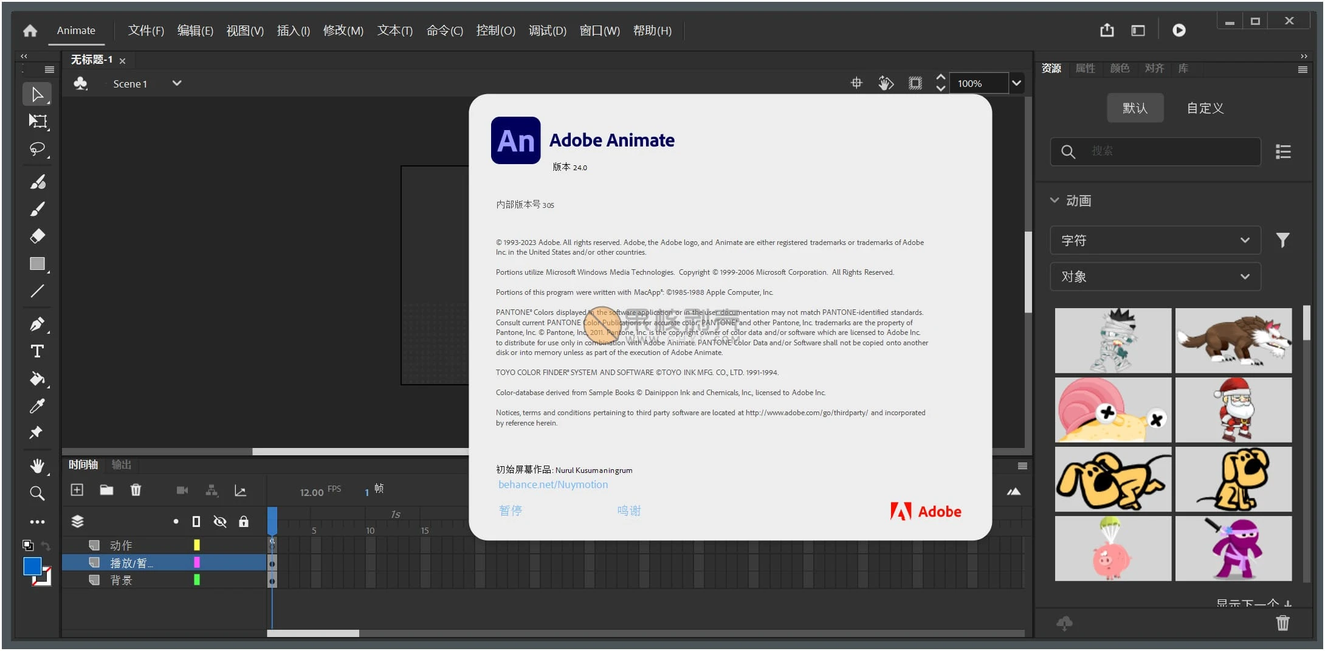Delete the selected timeline layer

tap(136, 490)
